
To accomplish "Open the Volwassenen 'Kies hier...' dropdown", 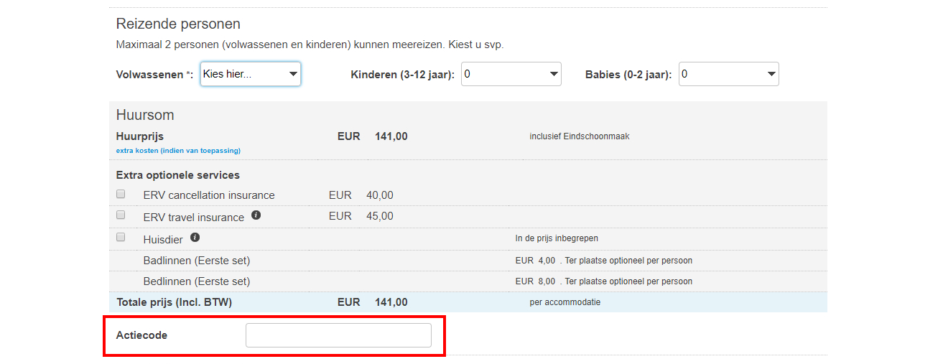I will point(250,74).
